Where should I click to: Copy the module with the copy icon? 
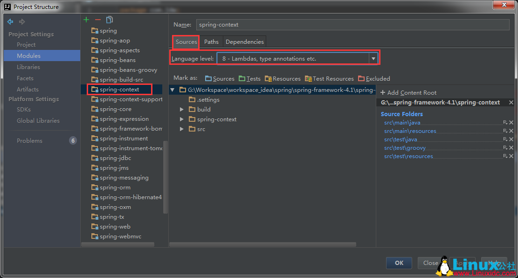[110, 20]
